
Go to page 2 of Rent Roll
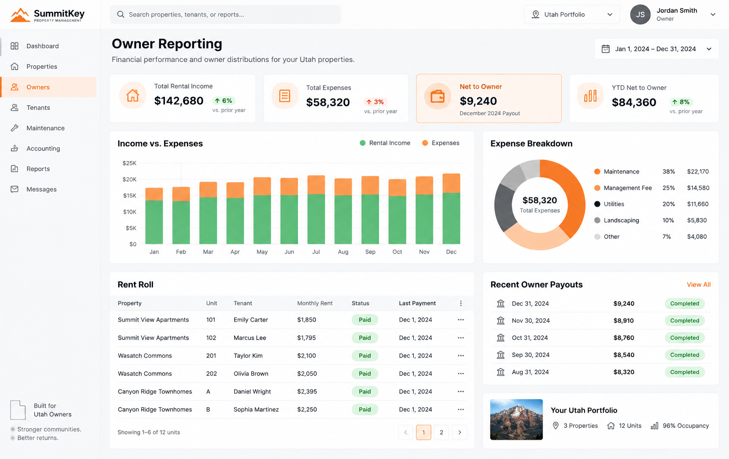point(442,433)
